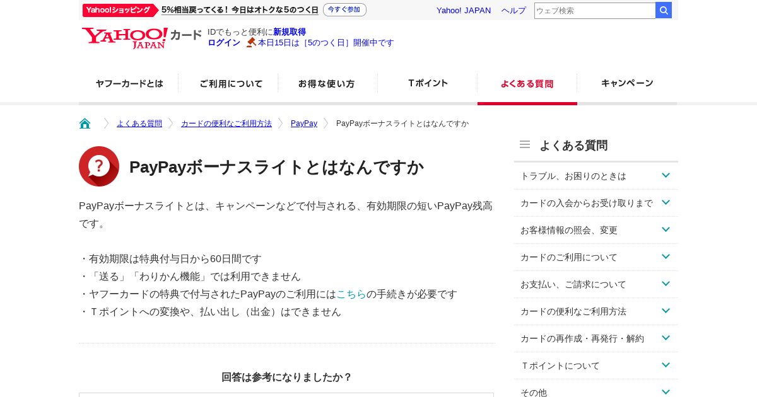Click the PayPay breadcrumb link
This screenshot has width=757, height=397.
point(304,124)
